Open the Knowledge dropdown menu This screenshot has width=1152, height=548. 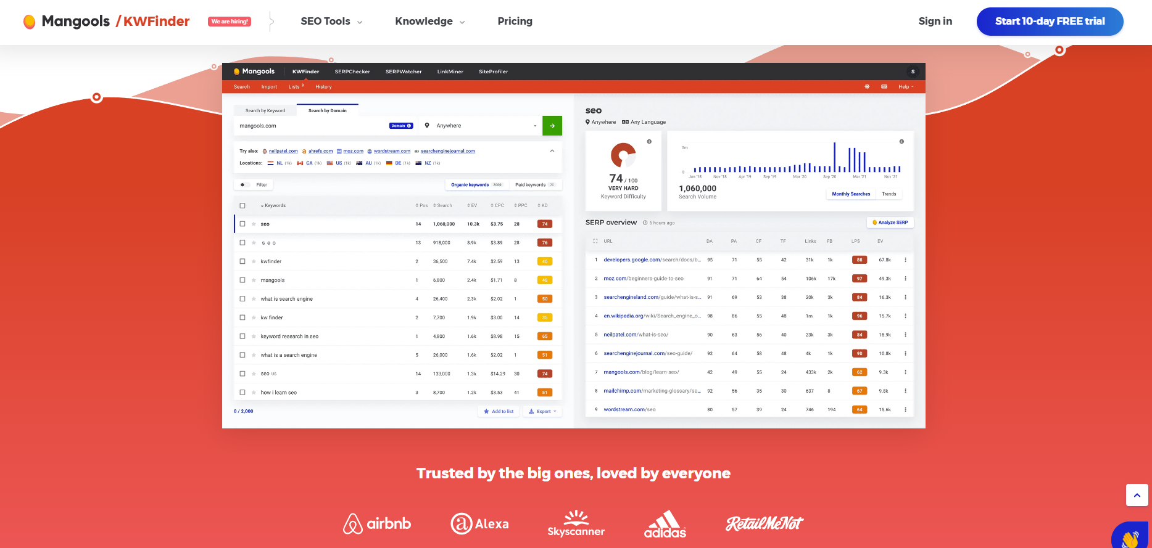pos(429,22)
